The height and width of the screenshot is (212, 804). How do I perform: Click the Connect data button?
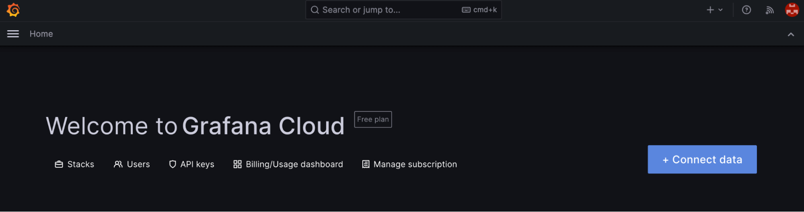pyautogui.click(x=702, y=159)
